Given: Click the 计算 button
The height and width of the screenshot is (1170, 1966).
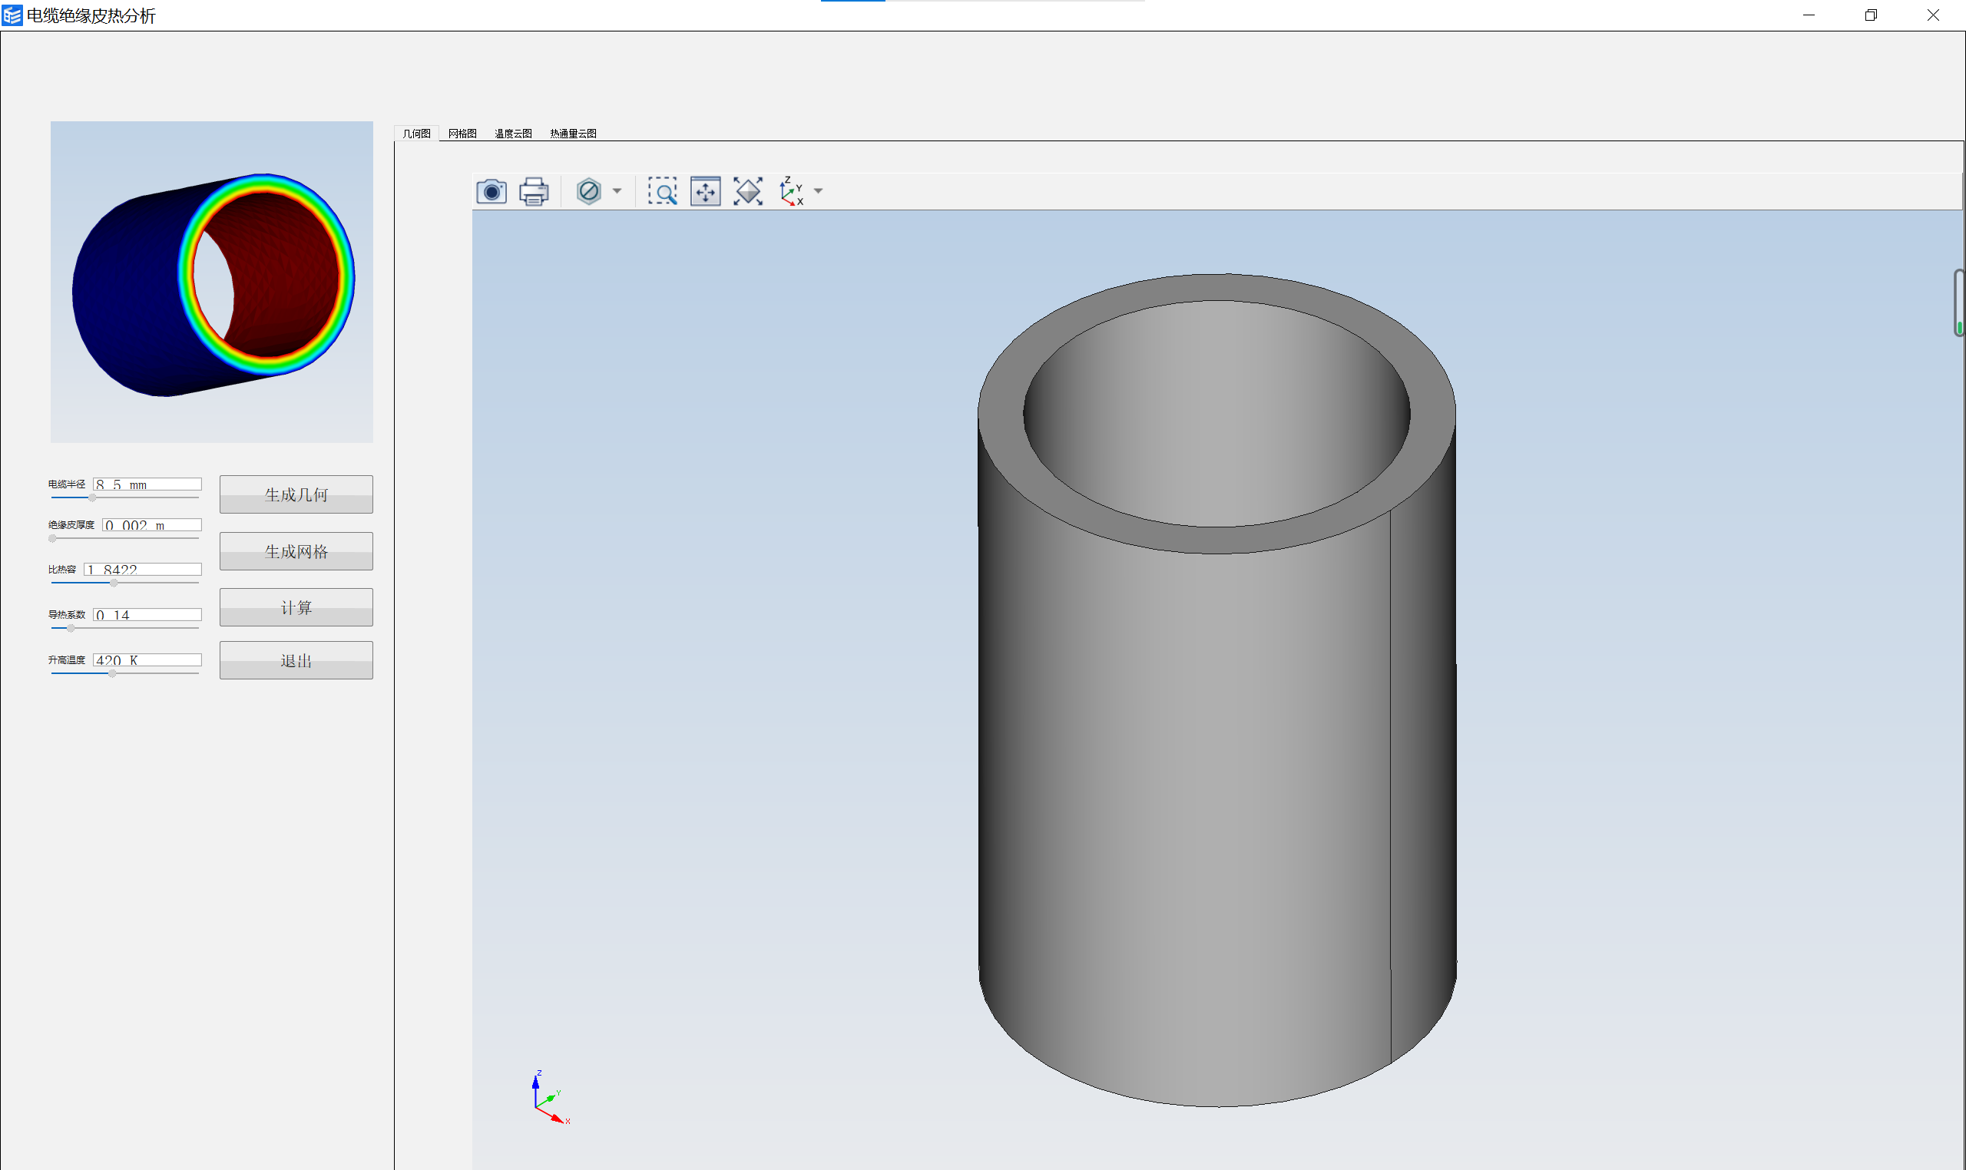Looking at the screenshot, I should point(296,607).
